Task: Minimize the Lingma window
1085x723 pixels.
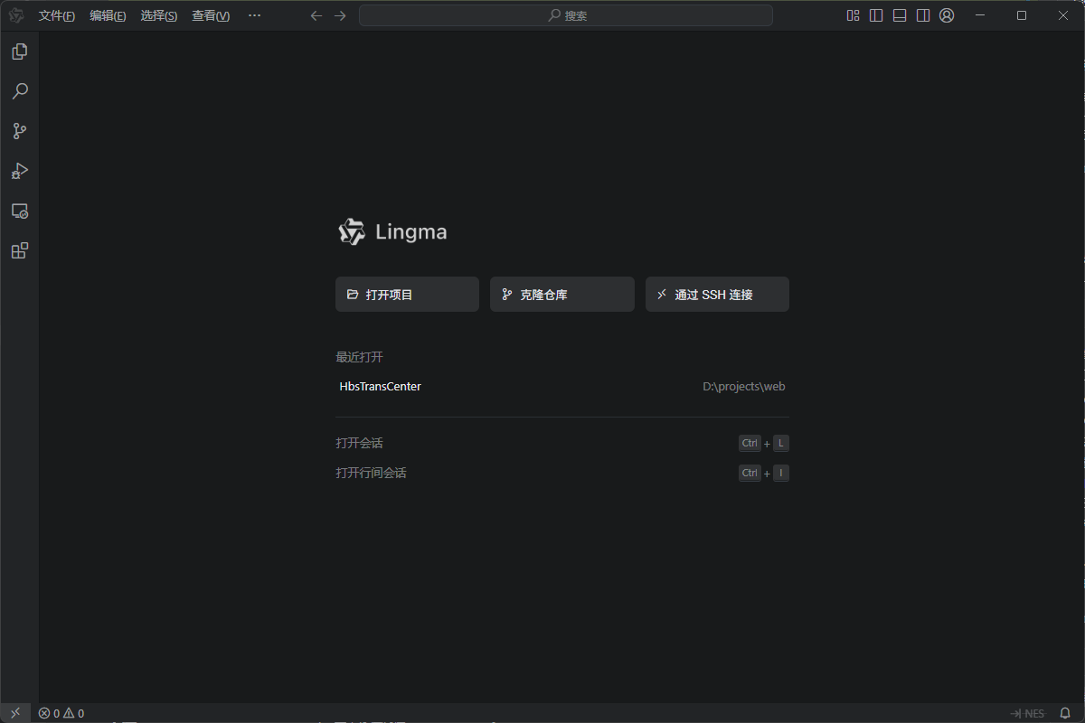Action: tap(980, 15)
